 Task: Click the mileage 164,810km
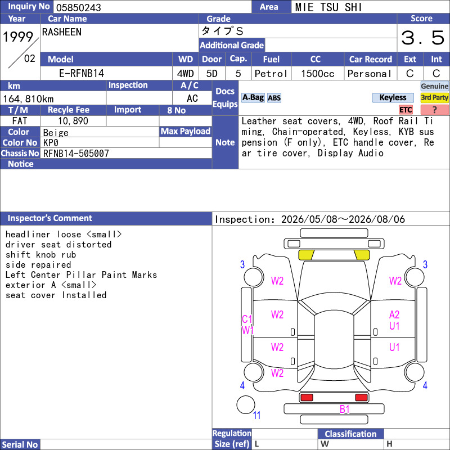coord(28,99)
